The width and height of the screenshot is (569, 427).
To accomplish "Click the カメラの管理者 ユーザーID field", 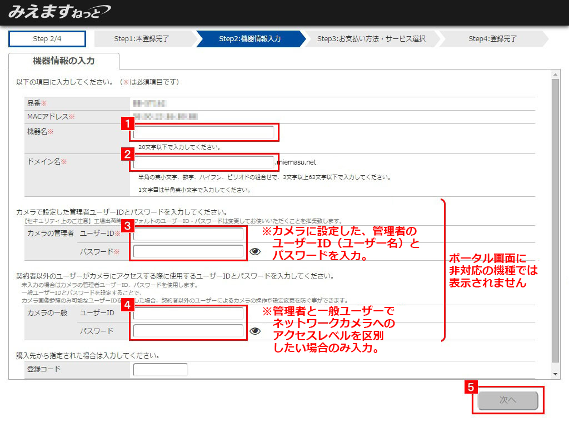I will point(188,234).
